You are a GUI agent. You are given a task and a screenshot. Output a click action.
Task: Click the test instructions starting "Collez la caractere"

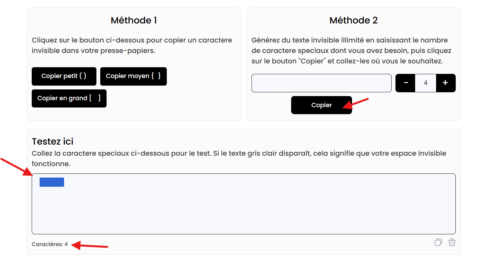click(x=239, y=158)
